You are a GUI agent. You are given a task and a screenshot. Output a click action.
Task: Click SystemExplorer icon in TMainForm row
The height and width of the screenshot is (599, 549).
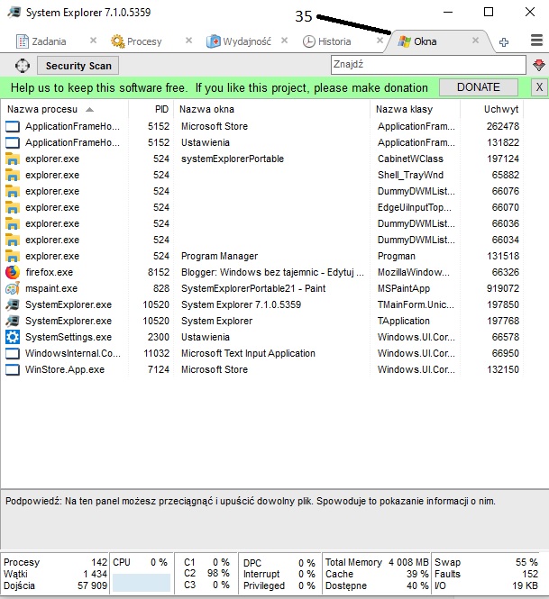13,304
